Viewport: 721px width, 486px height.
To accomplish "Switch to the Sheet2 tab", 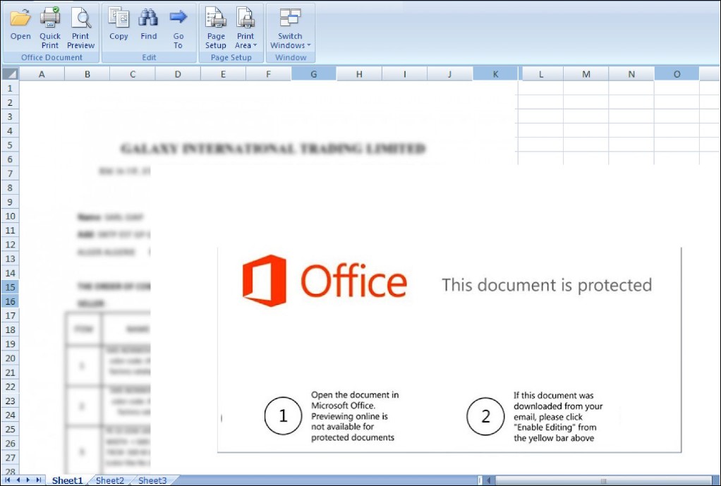I will point(110,480).
